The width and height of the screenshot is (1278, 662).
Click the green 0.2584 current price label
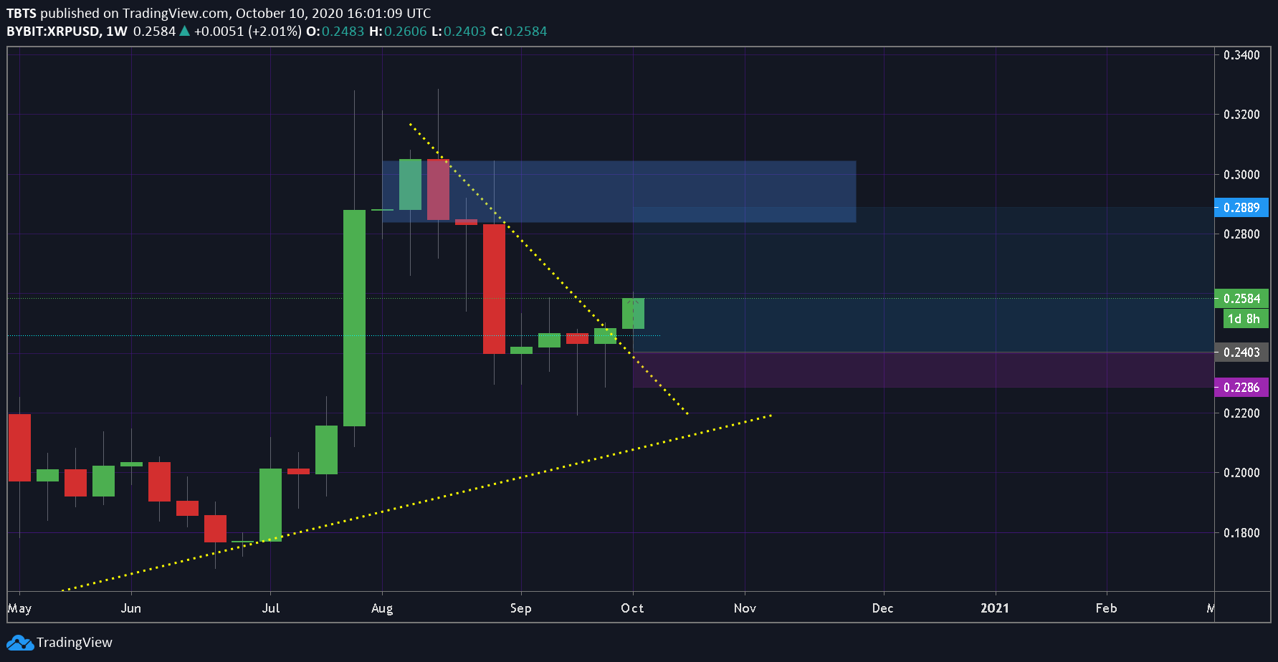[1241, 299]
